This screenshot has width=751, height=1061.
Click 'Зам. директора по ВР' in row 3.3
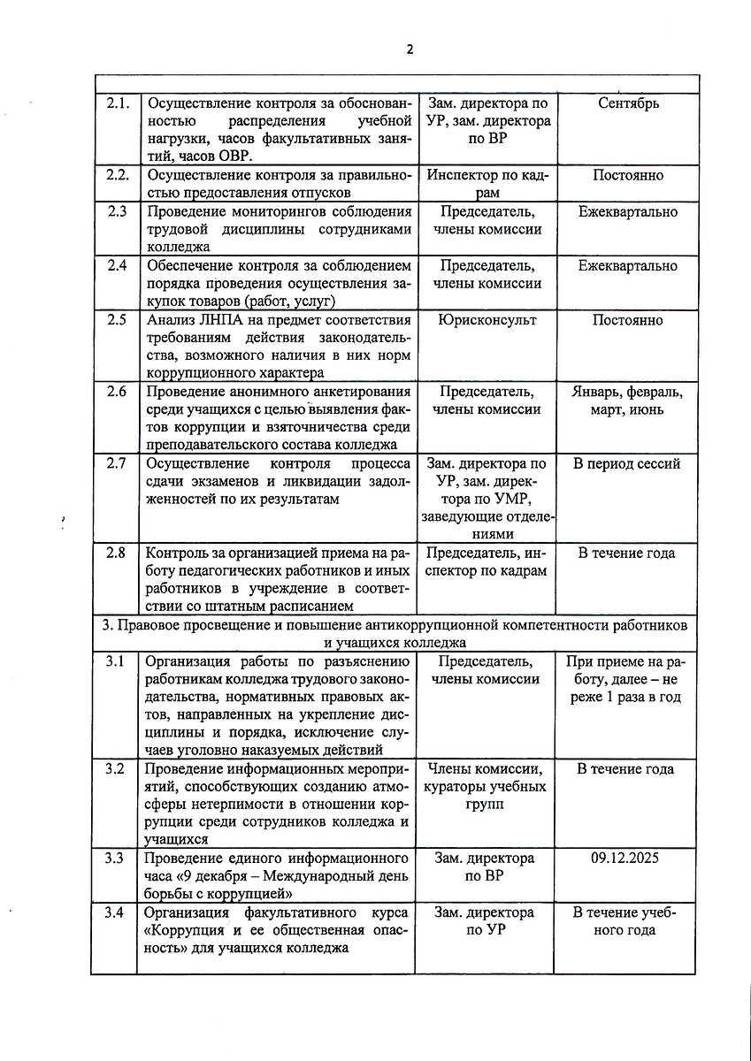point(487,867)
